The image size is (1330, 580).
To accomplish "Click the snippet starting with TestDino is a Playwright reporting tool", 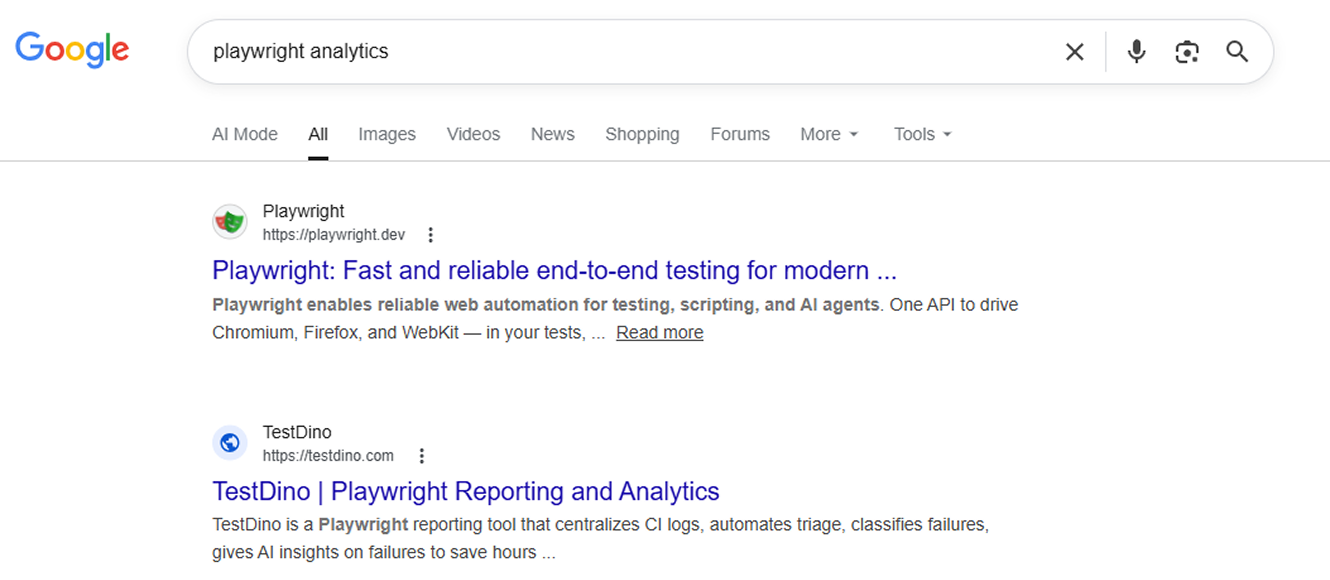I will [x=601, y=539].
